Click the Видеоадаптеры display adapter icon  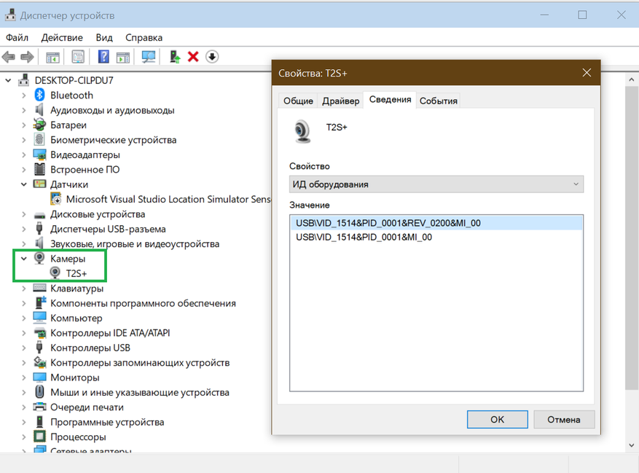pyautogui.click(x=39, y=155)
